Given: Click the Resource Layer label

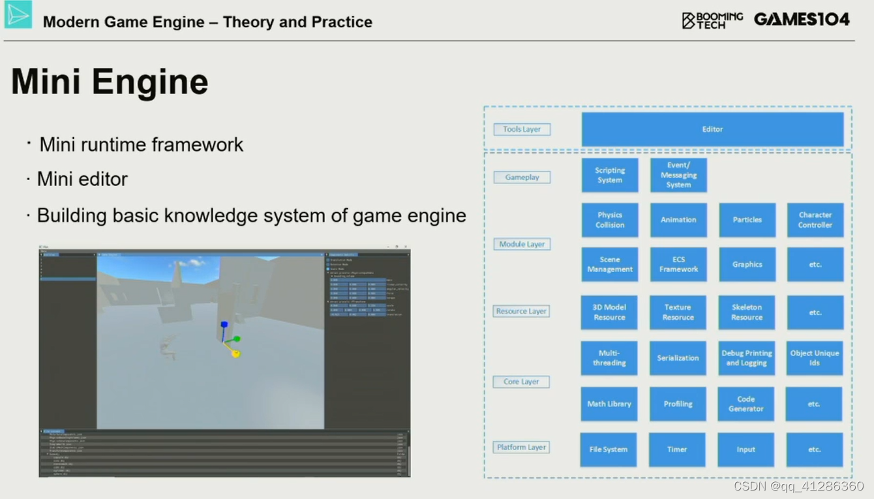Looking at the screenshot, I should pyautogui.click(x=521, y=311).
